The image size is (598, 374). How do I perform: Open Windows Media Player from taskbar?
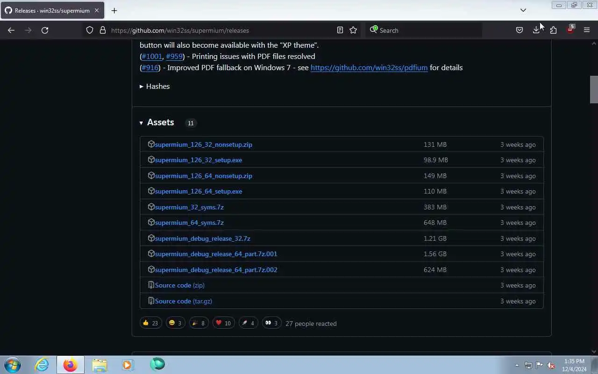pyautogui.click(x=128, y=365)
